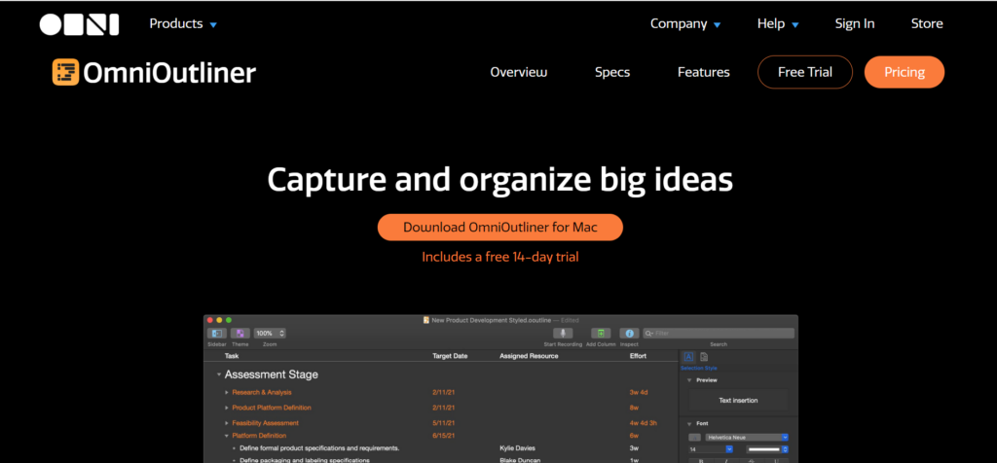Click the app screenshot title bar
The width and height of the screenshot is (997, 463).
pyautogui.click(x=500, y=320)
